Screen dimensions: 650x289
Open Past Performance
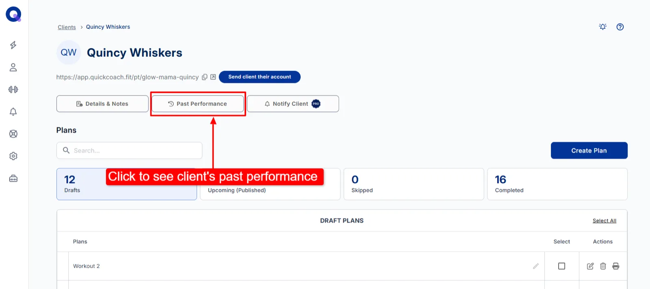click(x=198, y=104)
